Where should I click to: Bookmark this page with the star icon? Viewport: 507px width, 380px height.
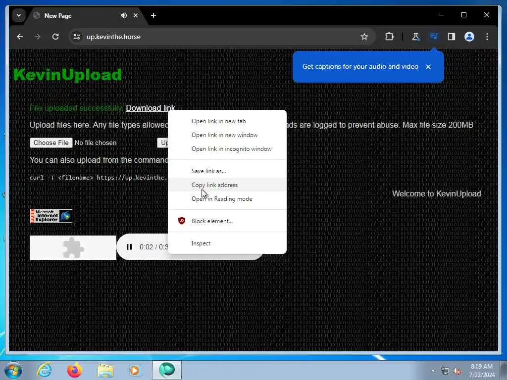pos(364,37)
